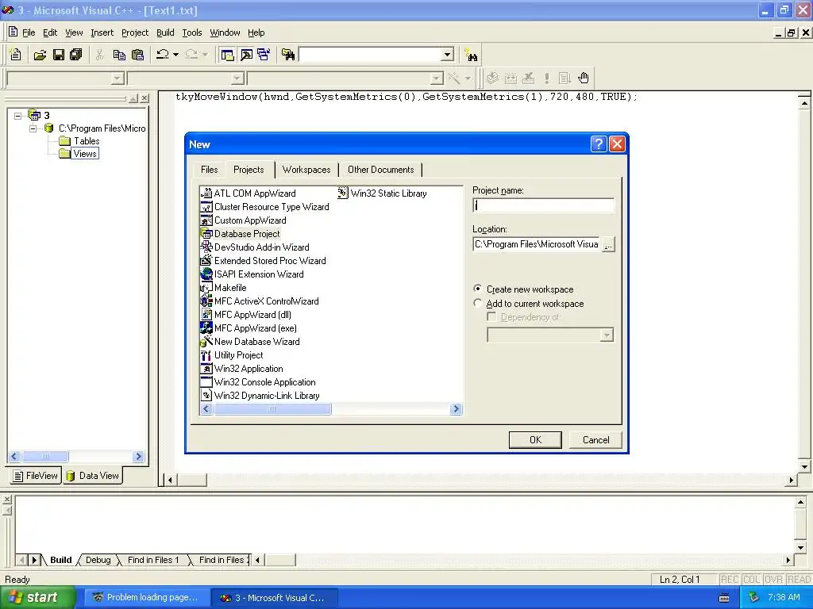813x609 pixels.
Task: Click the New Text File toolbar icon
Action: tap(16, 55)
